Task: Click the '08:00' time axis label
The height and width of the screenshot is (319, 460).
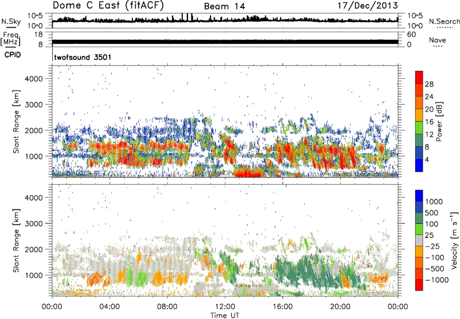Action: [x=167, y=307]
